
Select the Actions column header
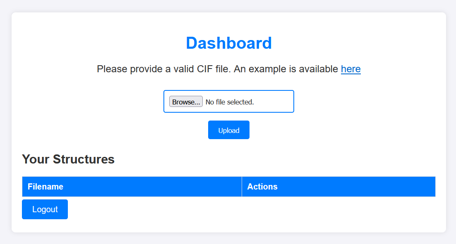[338, 187]
